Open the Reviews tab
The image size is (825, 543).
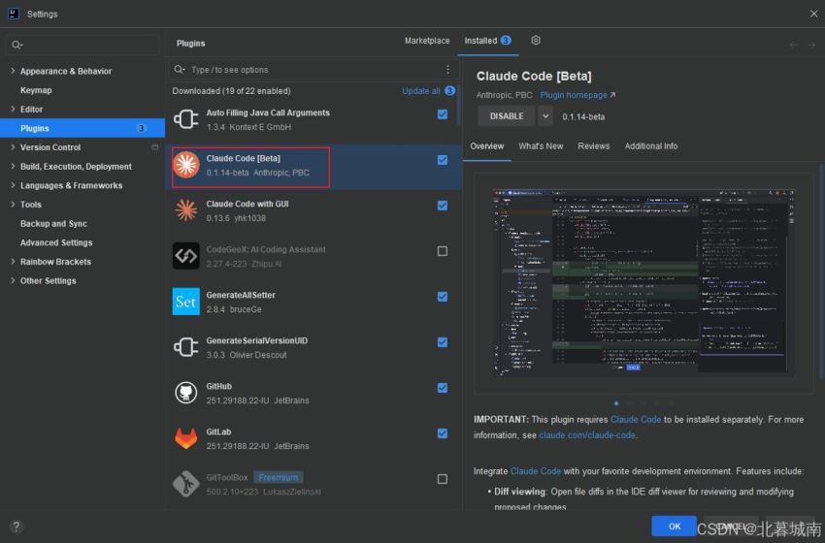(x=593, y=146)
